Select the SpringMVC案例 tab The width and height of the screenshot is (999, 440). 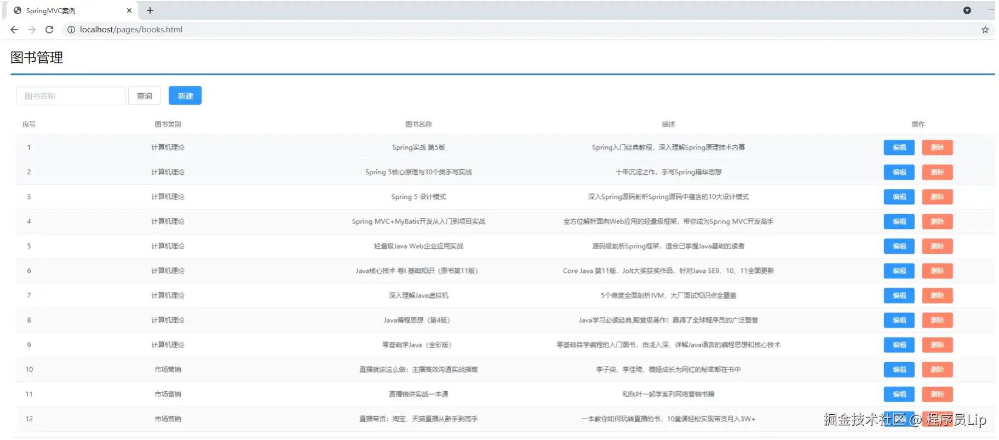coord(71,10)
